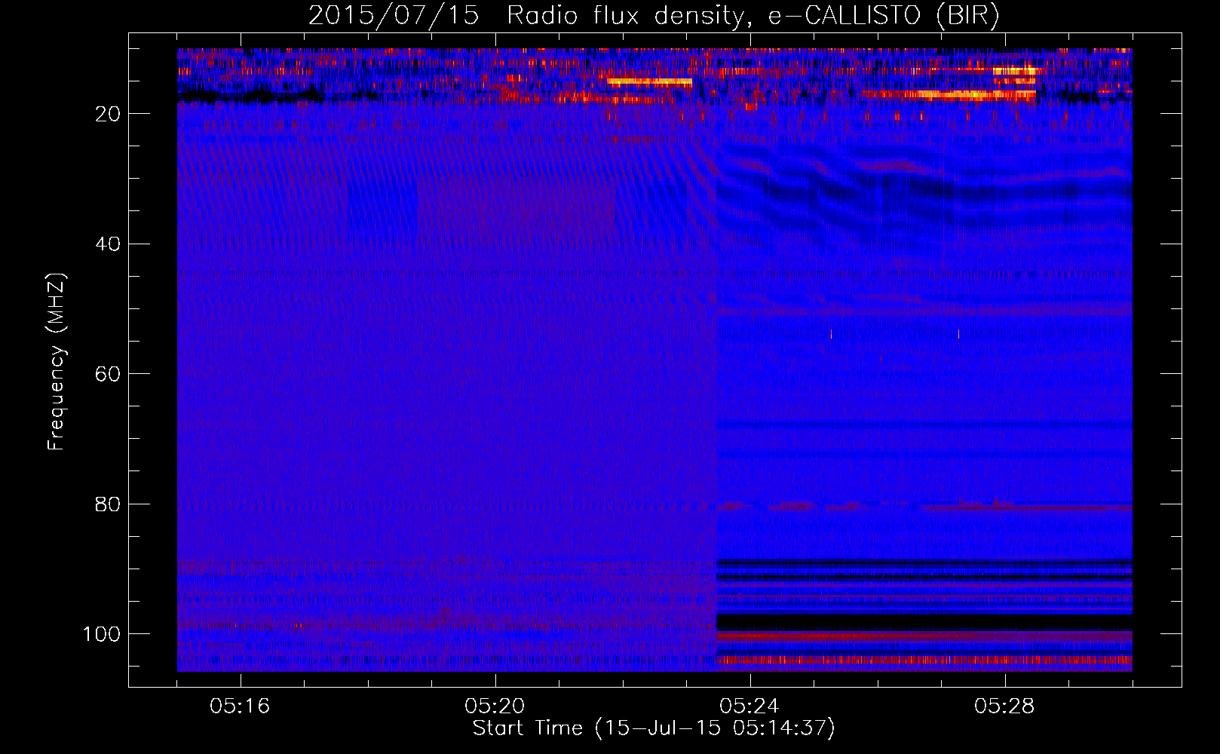
Task: Click the Start Time axis label
Action: tap(654, 728)
